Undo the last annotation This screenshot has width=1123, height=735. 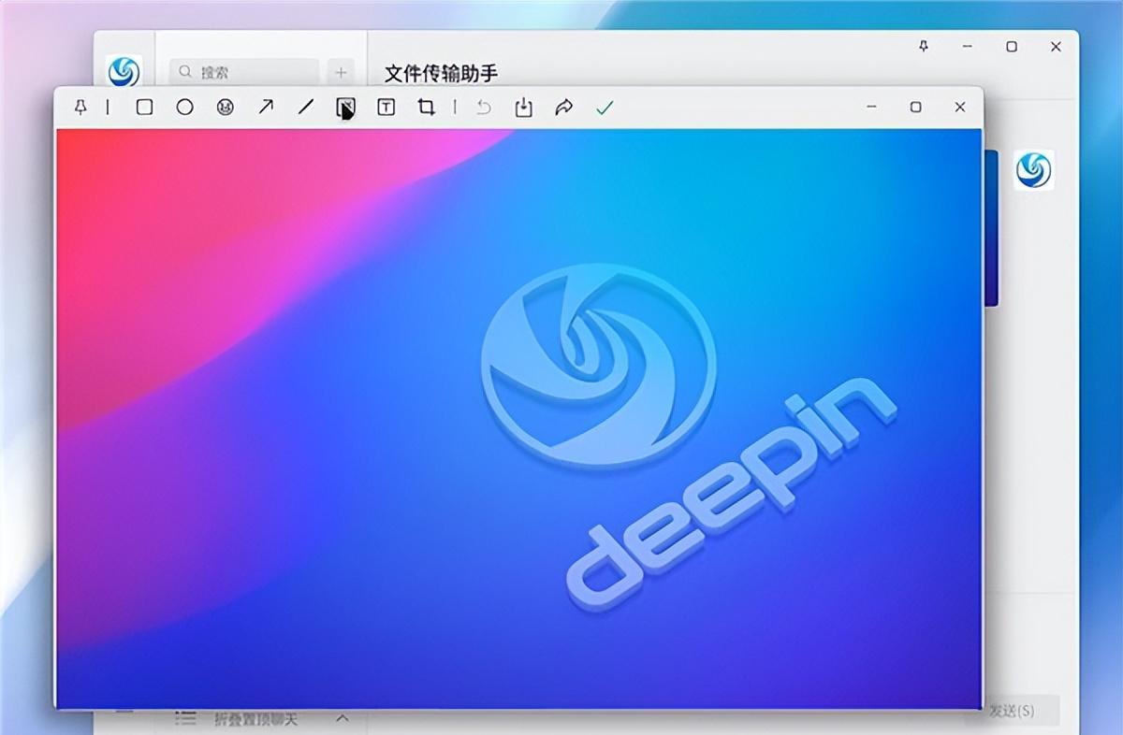[483, 108]
